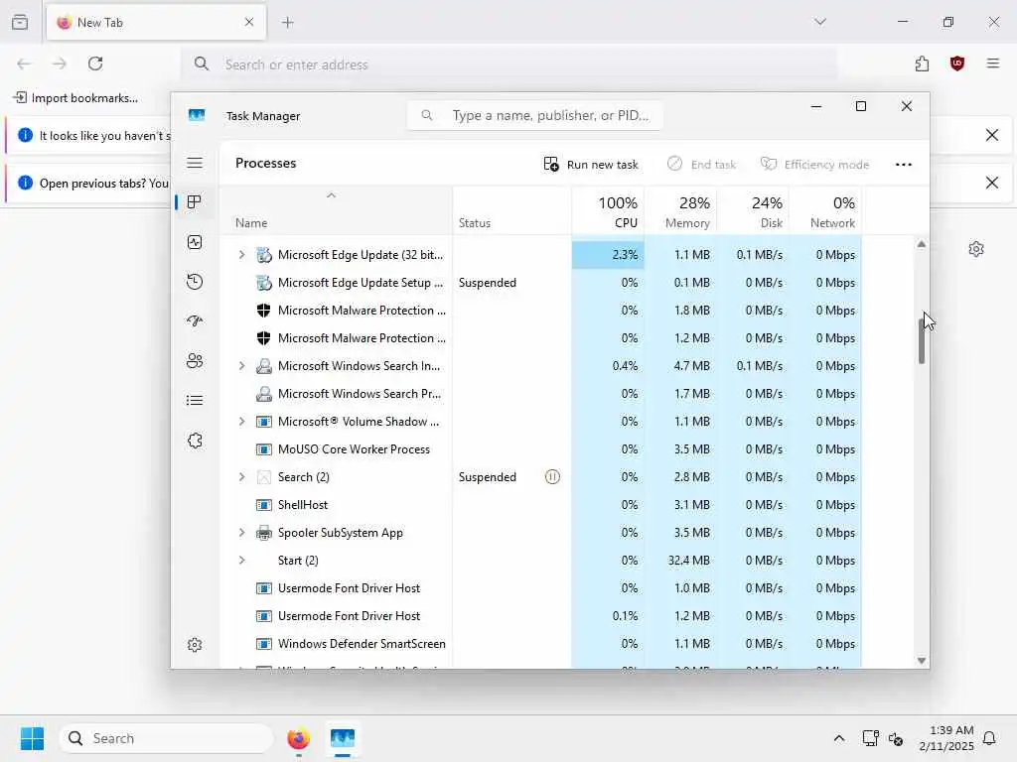Click the Firefox back navigation arrow
This screenshot has width=1017, height=762.
tap(24, 63)
